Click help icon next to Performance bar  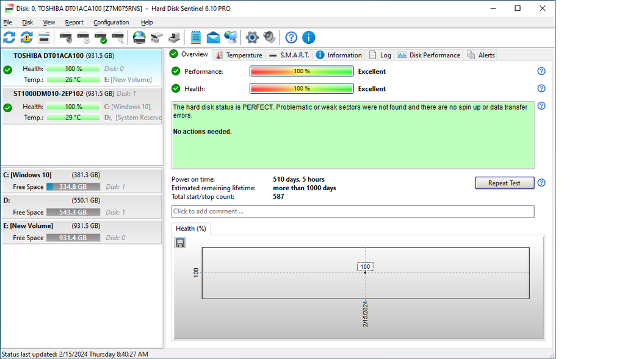541,71
